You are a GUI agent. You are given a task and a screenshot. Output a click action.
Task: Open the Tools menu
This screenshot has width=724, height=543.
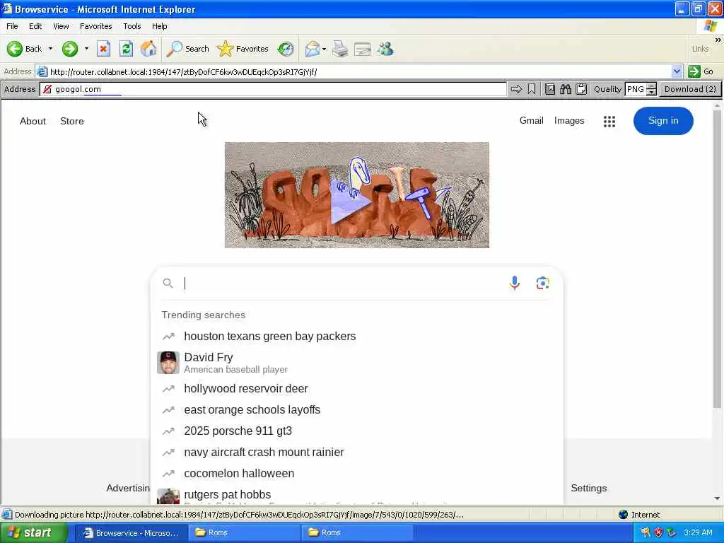click(132, 26)
